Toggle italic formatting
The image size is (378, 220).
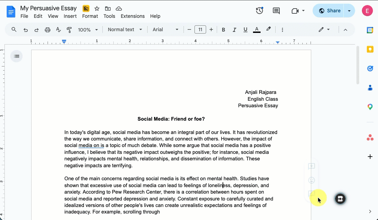[234, 30]
